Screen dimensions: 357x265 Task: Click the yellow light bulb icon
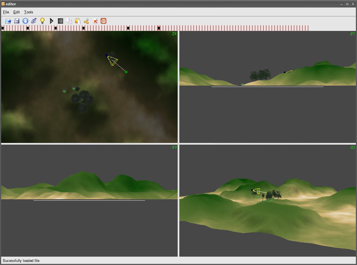click(x=42, y=21)
